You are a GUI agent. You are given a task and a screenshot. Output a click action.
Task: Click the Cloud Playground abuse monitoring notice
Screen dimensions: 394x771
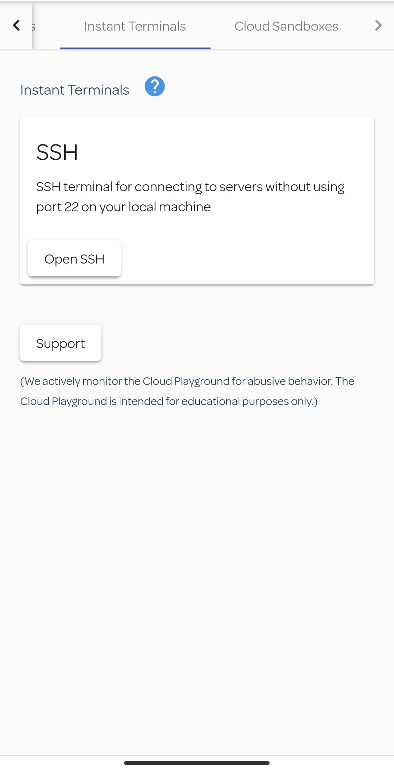[187, 391]
